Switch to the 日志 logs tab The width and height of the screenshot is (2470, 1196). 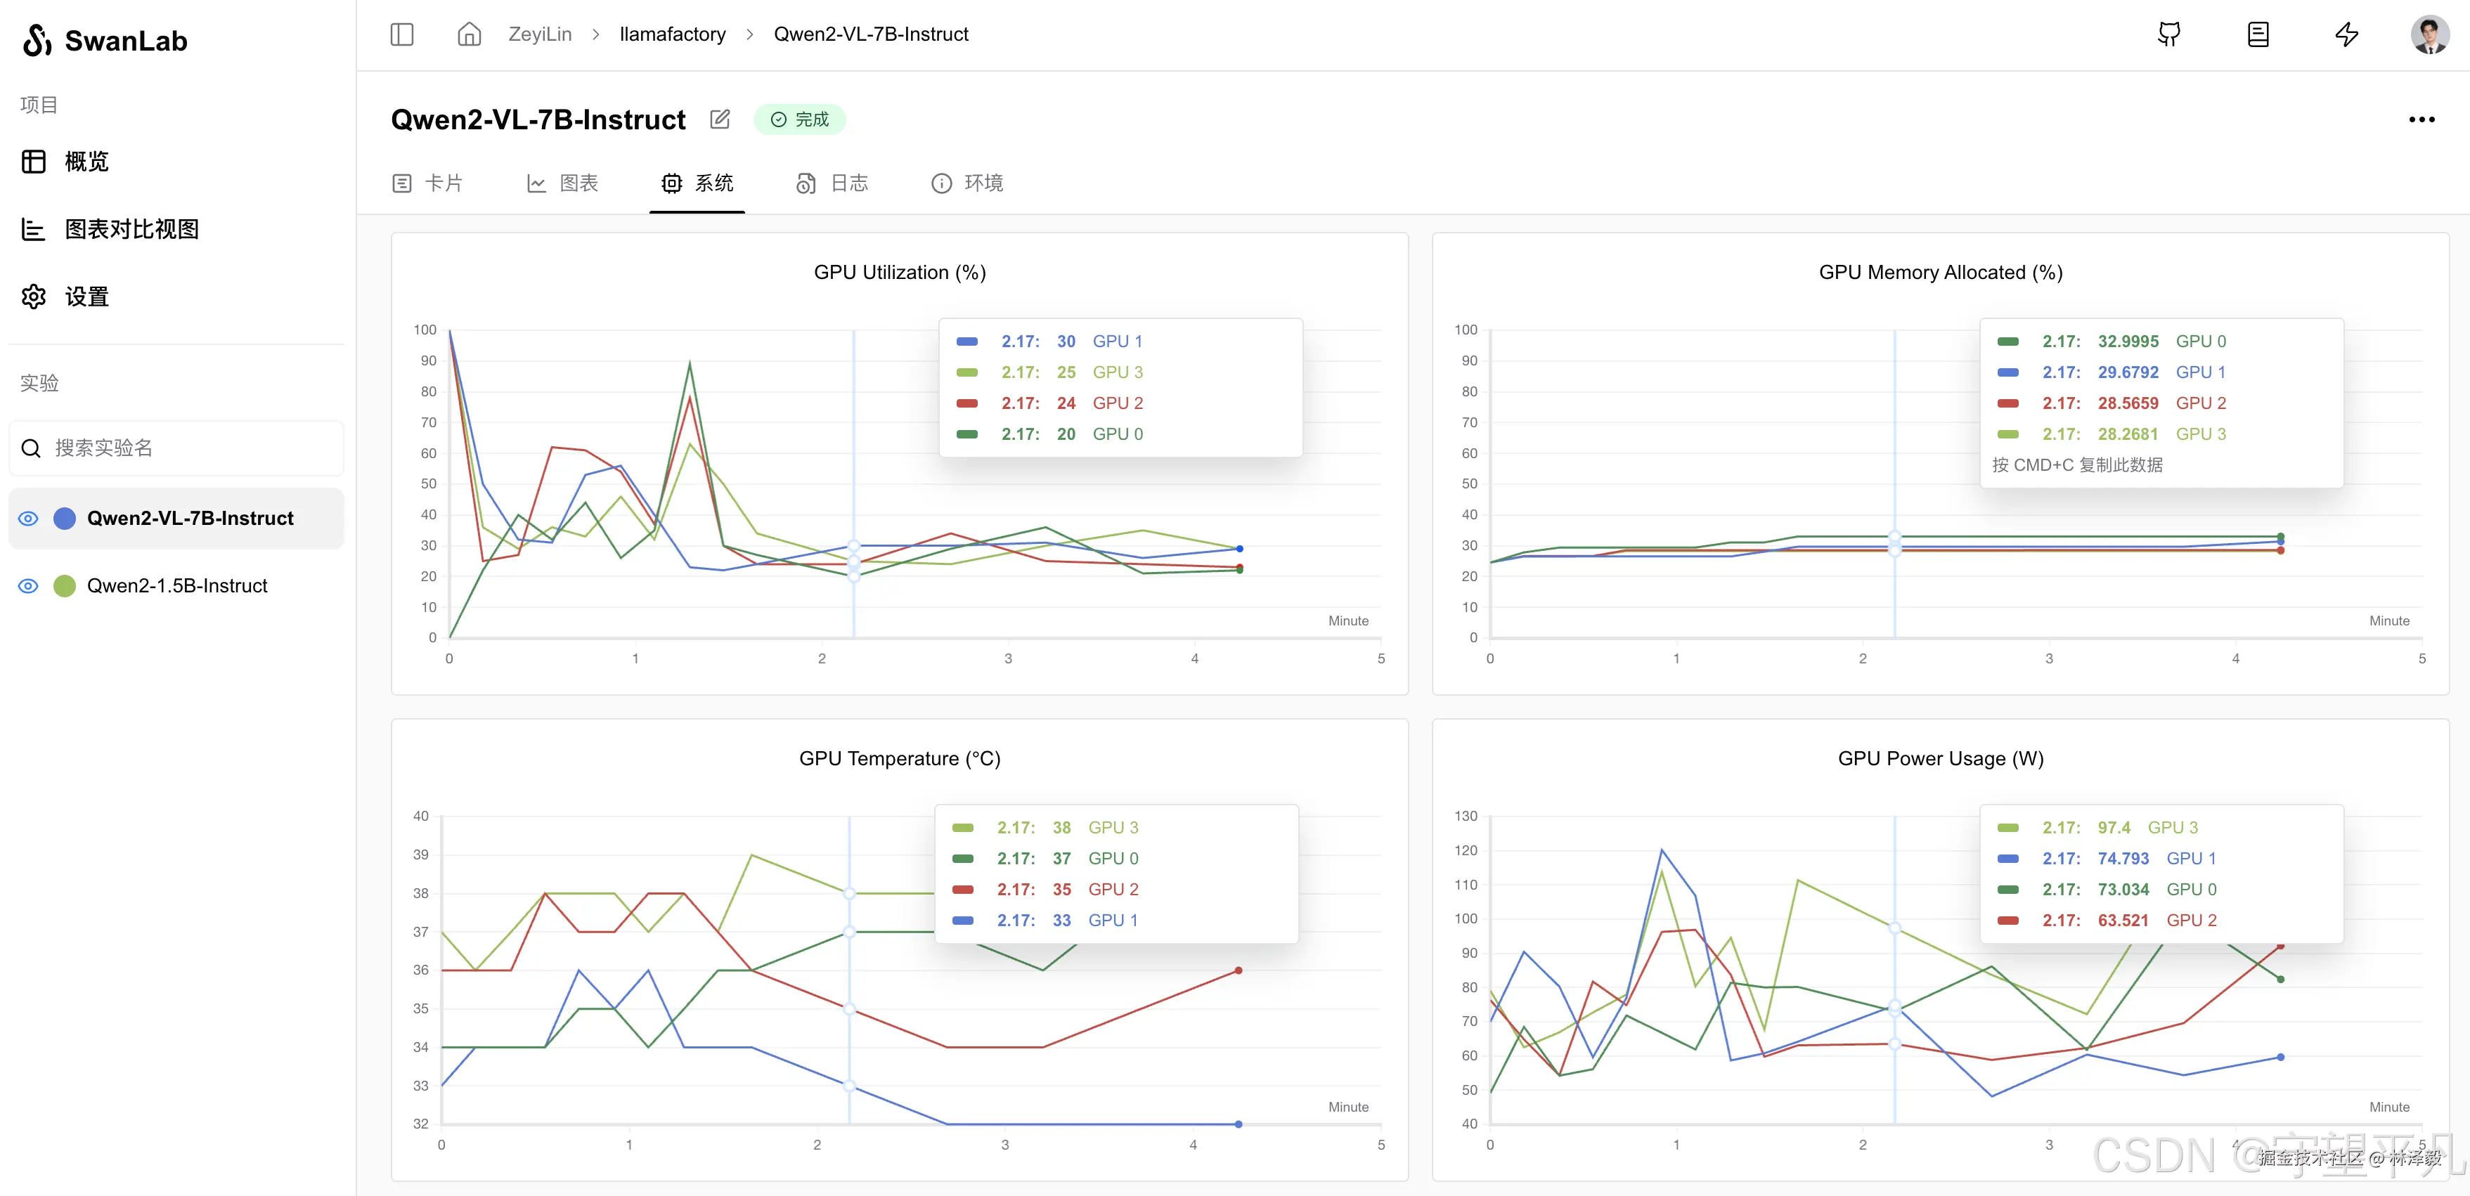click(832, 183)
